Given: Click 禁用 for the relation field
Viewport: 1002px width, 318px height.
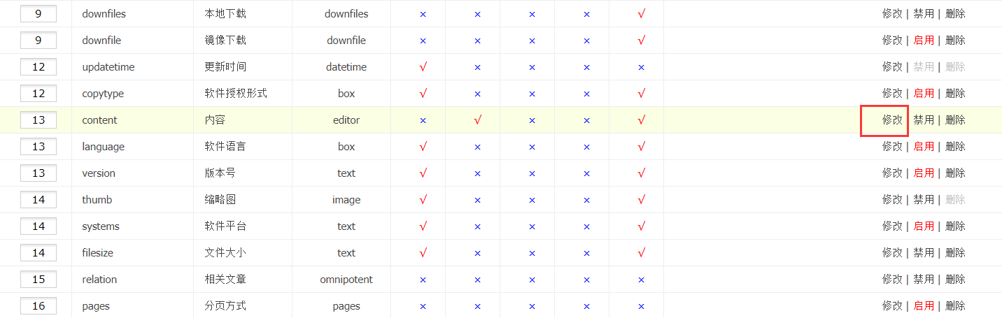Looking at the screenshot, I should (923, 280).
